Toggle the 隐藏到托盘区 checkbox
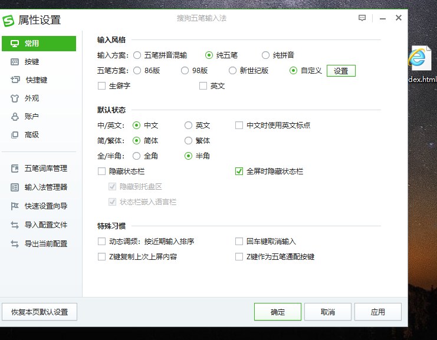This screenshot has width=437, height=340. tap(112, 187)
